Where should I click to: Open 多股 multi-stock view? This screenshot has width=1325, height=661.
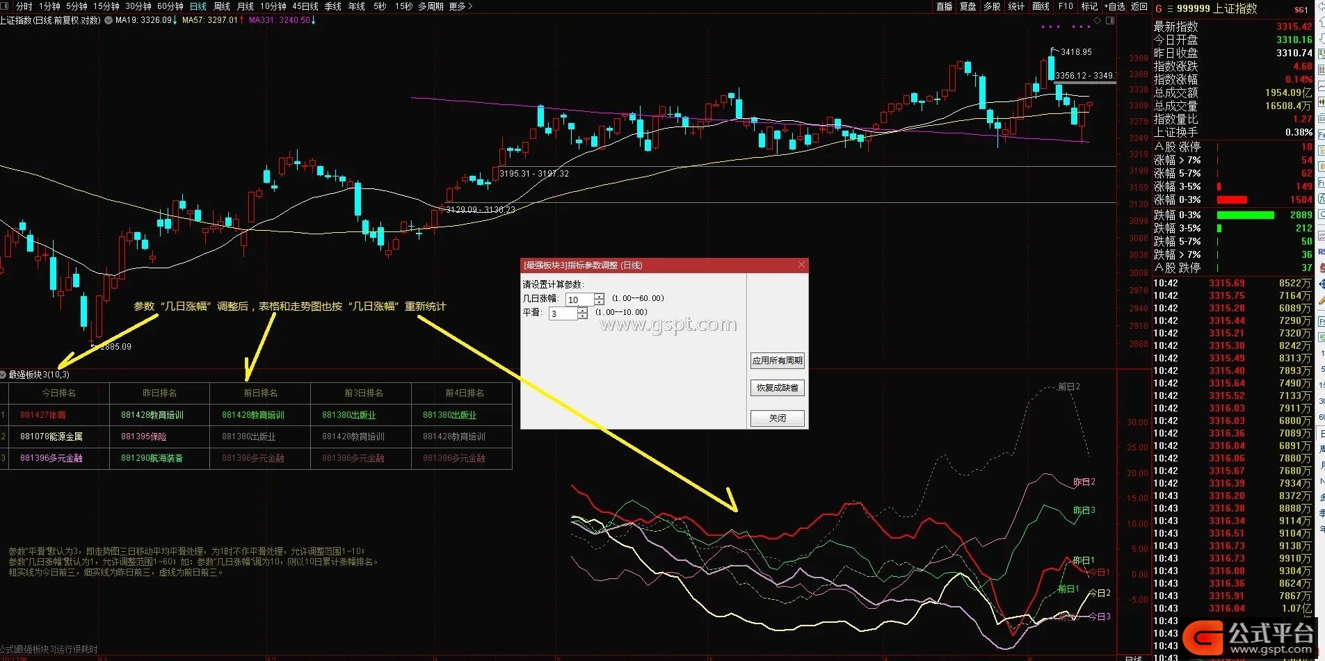tap(993, 6)
